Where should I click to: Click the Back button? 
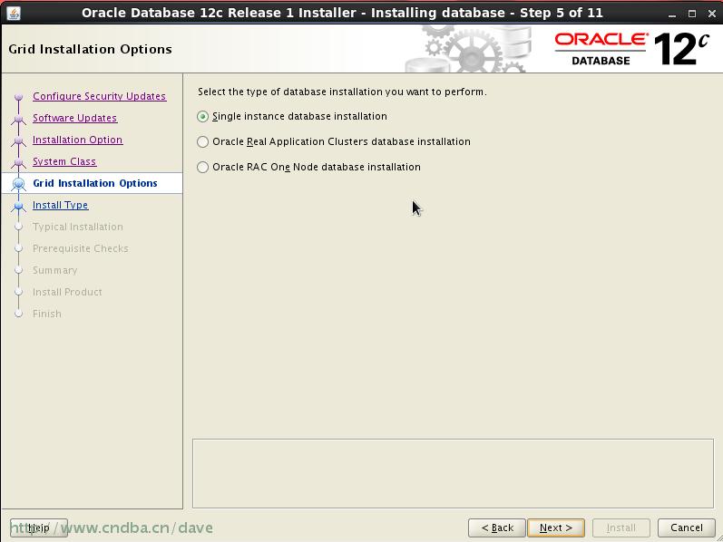coord(496,527)
